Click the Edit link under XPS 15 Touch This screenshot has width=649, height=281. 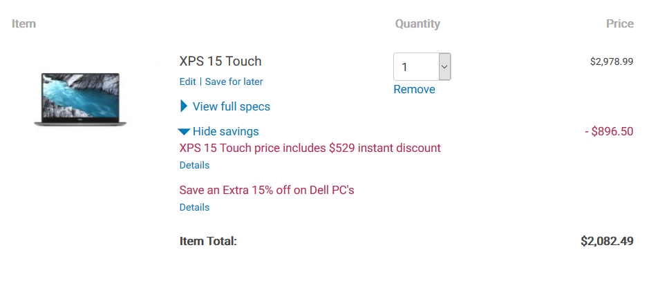coord(187,82)
